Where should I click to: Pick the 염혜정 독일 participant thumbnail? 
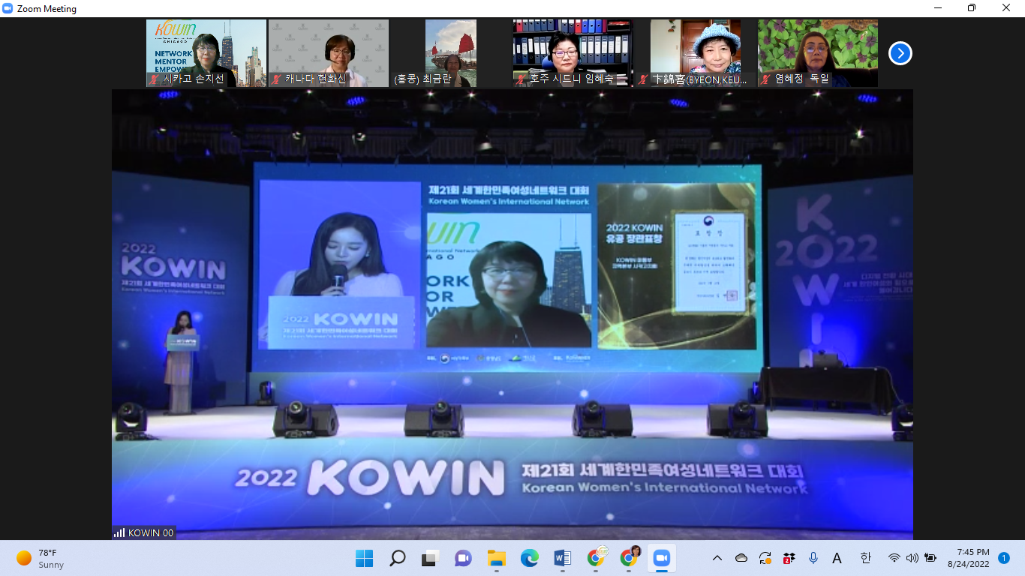click(x=817, y=53)
